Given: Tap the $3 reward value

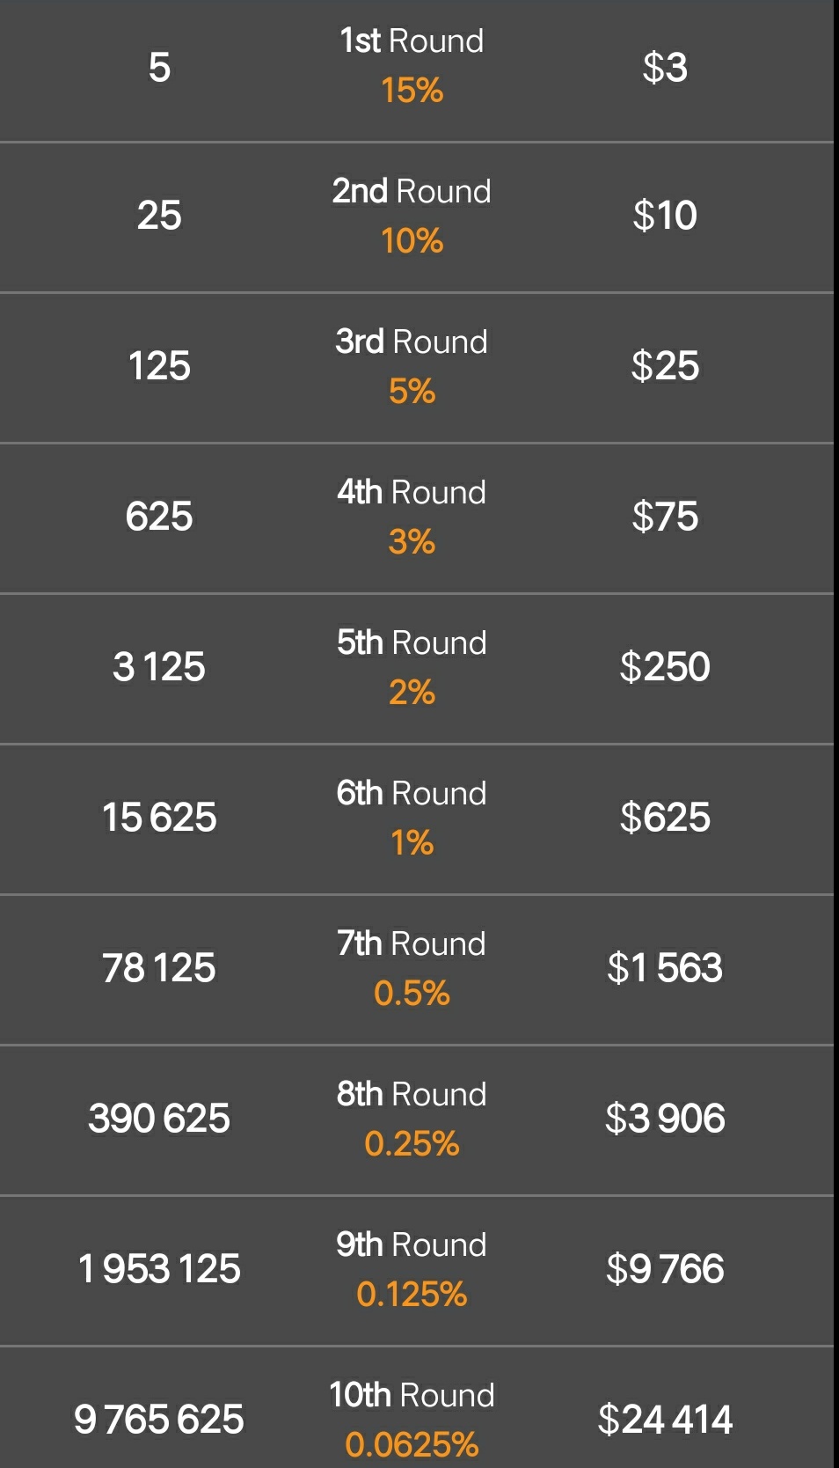Looking at the screenshot, I should (665, 67).
